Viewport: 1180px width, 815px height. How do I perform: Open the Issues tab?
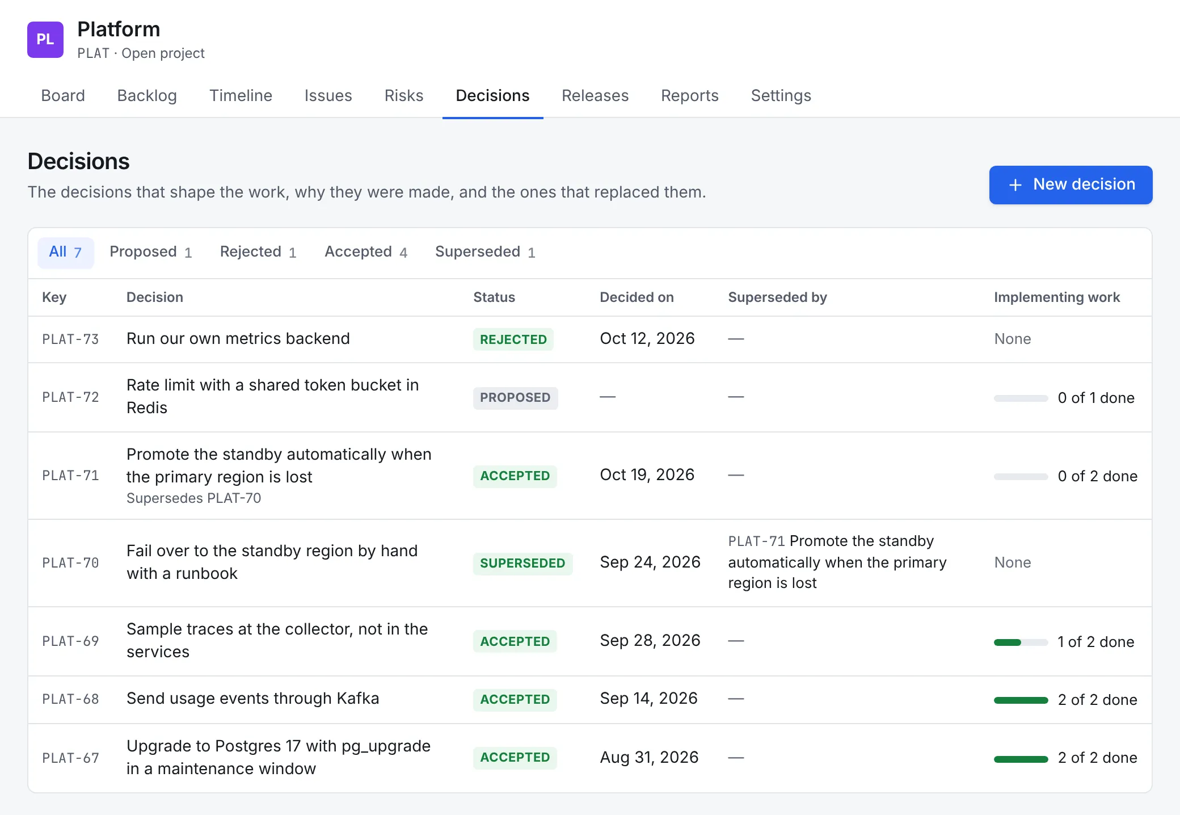point(328,95)
